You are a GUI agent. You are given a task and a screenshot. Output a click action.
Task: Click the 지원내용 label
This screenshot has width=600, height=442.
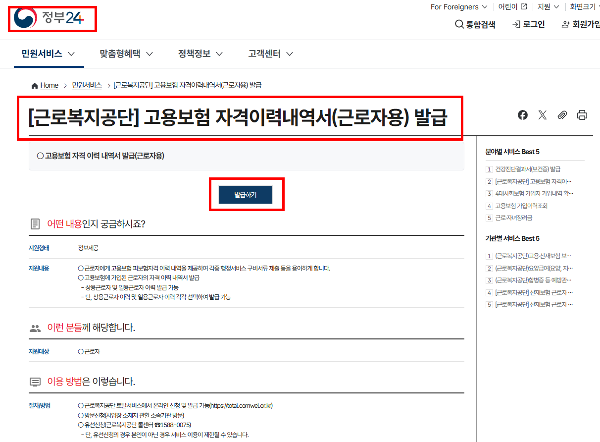click(39, 268)
